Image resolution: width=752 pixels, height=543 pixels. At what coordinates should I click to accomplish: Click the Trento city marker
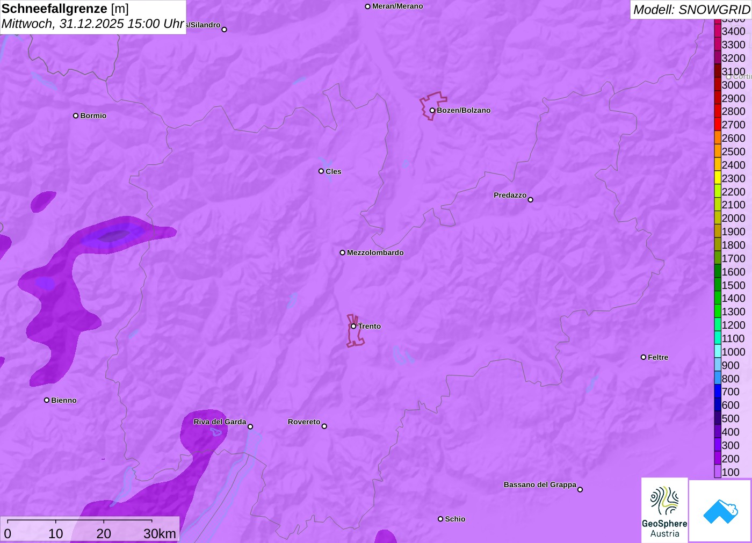pyautogui.click(x=353, y=326)
